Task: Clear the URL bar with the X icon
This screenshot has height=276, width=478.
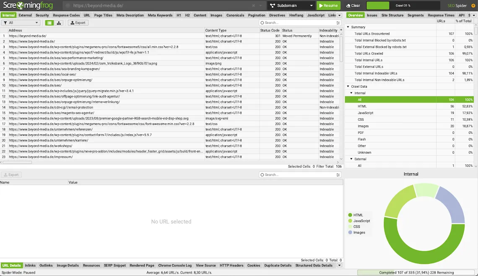Action: click(x=253, y=5)
